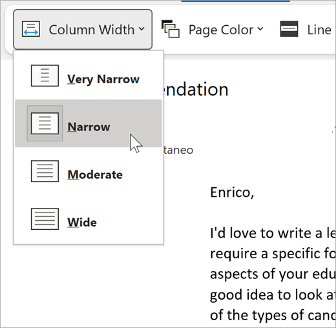
Task: Click the Moderate column width icon
Action: click(45, 171)
